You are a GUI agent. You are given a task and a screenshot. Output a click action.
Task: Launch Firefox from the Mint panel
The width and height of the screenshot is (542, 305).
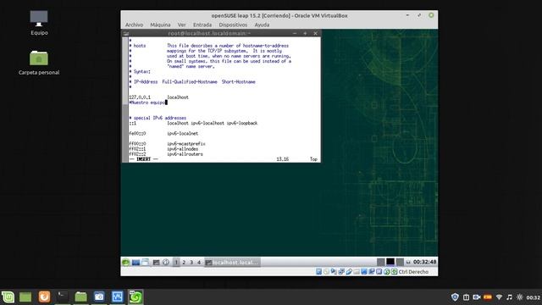click(44, 297)
